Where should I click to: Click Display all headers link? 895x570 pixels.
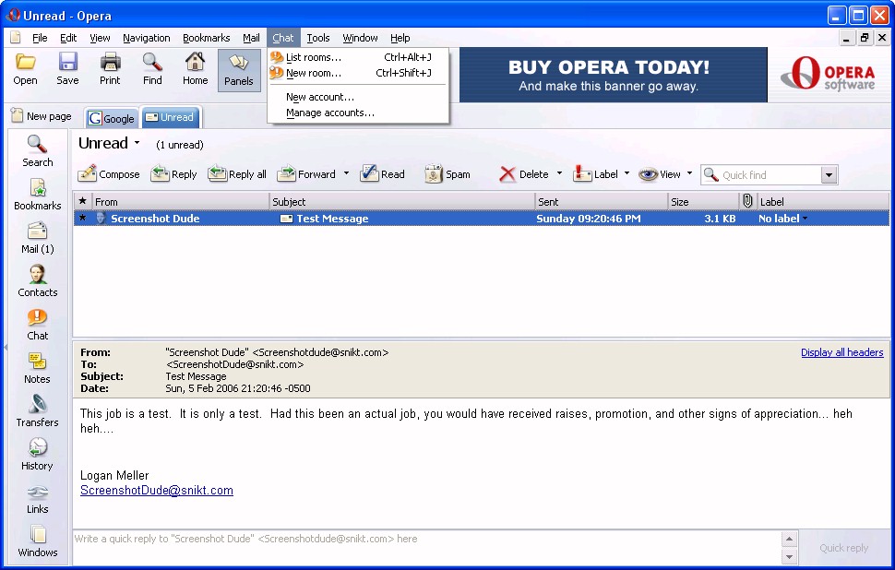coord(841,352)
